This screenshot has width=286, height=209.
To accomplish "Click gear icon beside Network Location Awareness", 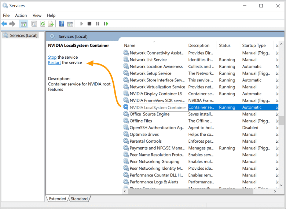I will click(x=126, y=66).
